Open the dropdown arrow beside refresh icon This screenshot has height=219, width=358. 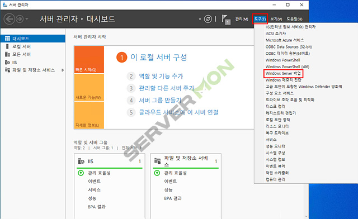click(x=200, y=19)
